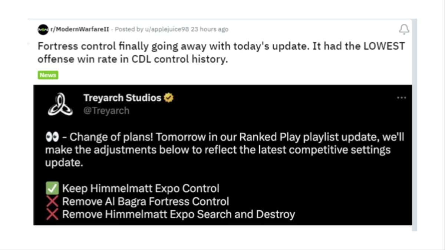The image size is (445, 250).
Task: Click the red X beside Himmelmatt Expo Search
Action: (x=52, y=214)
